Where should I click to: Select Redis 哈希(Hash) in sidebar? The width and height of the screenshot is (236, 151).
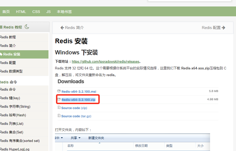coord(24,115)
